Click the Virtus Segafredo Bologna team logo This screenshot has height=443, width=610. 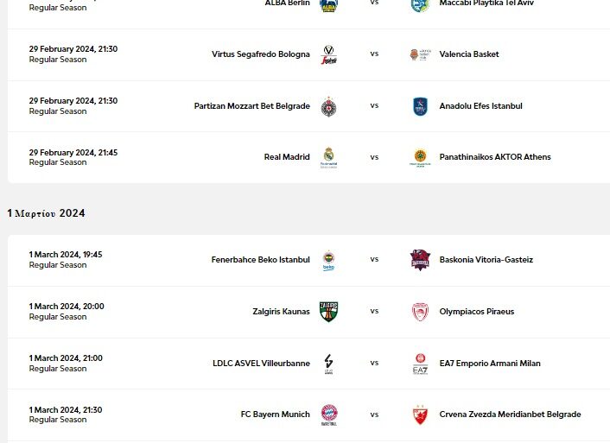point(328,54)
